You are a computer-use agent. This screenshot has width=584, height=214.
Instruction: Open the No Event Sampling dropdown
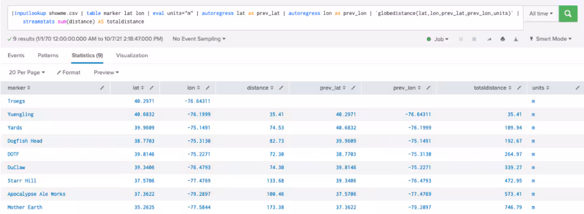[199, 39]
